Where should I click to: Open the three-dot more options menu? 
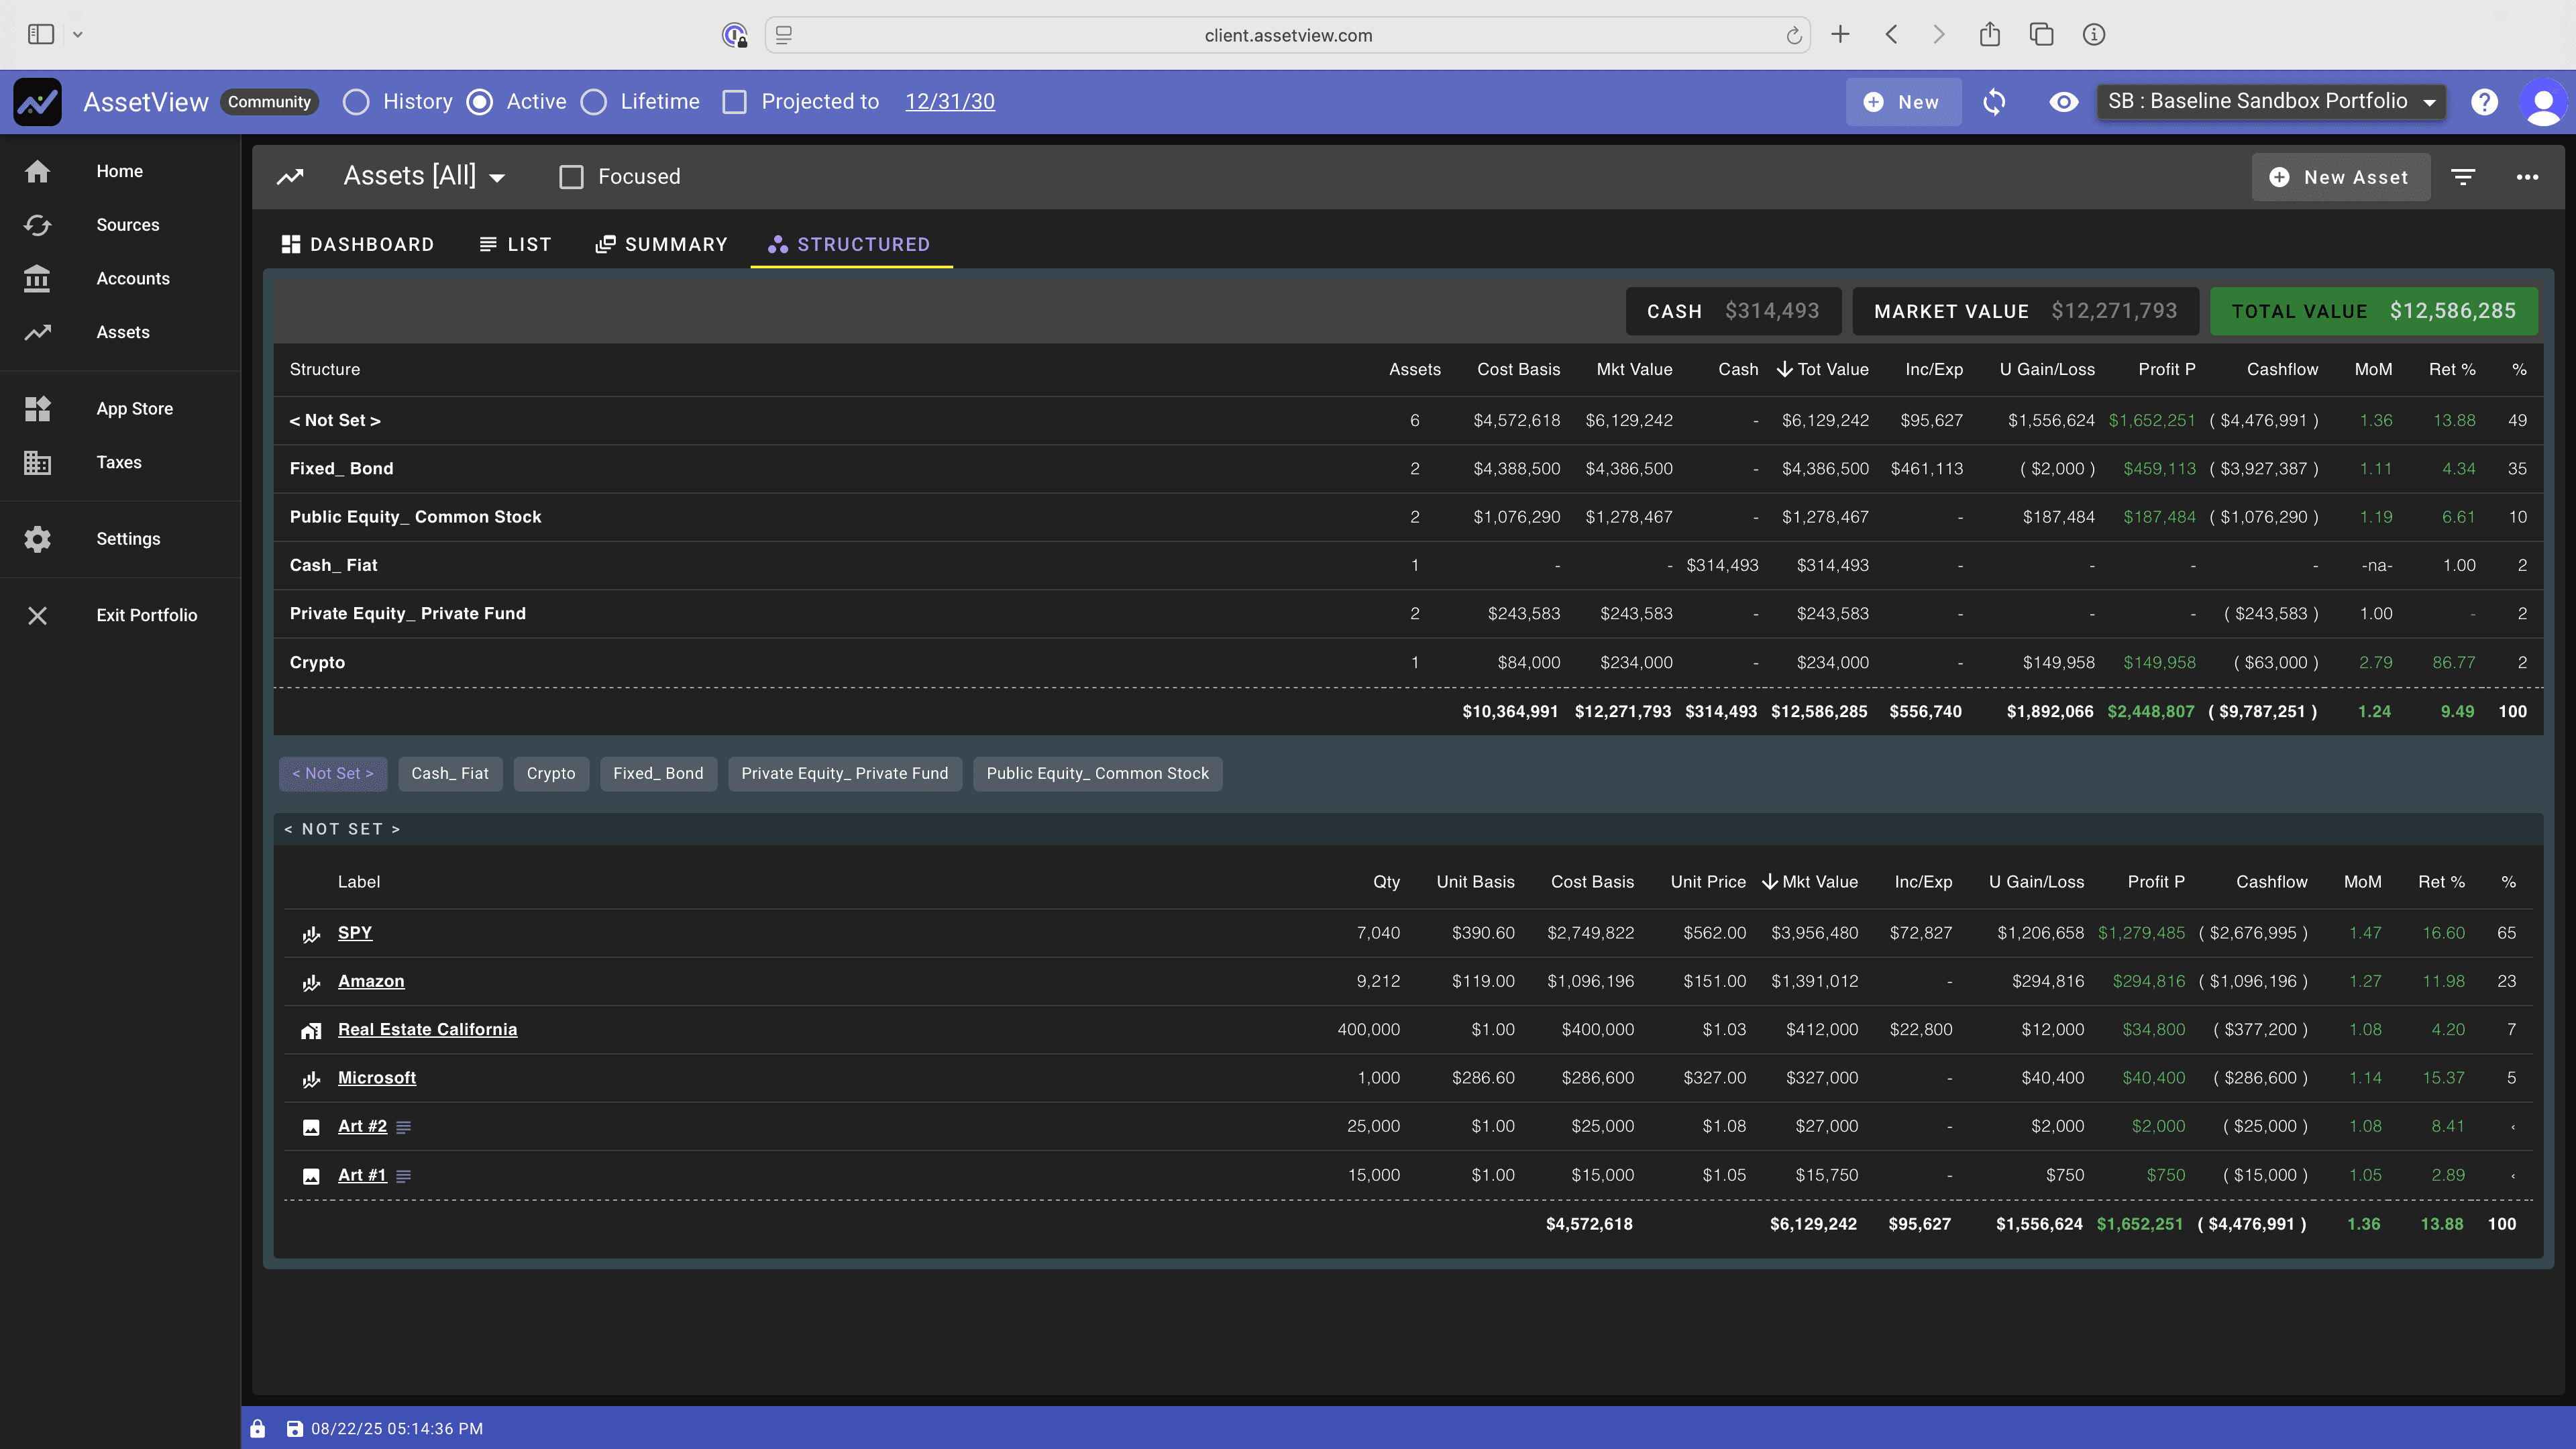[2527, 177]
